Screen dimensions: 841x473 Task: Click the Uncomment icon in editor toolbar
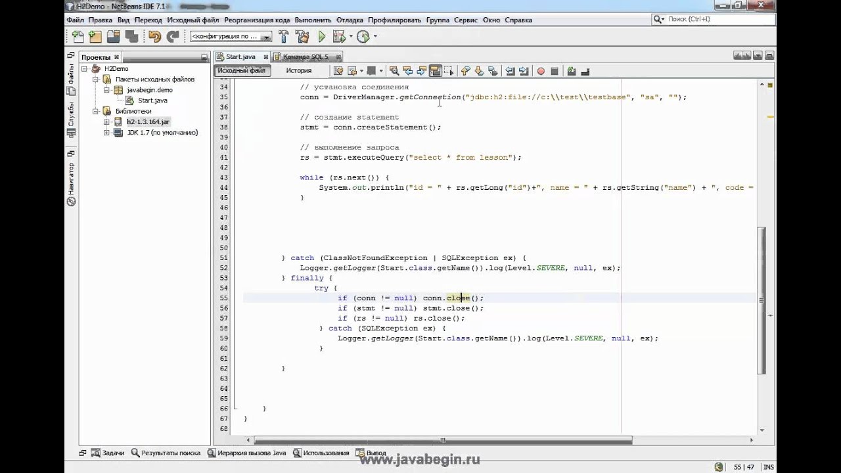click(x=585, y=71)
